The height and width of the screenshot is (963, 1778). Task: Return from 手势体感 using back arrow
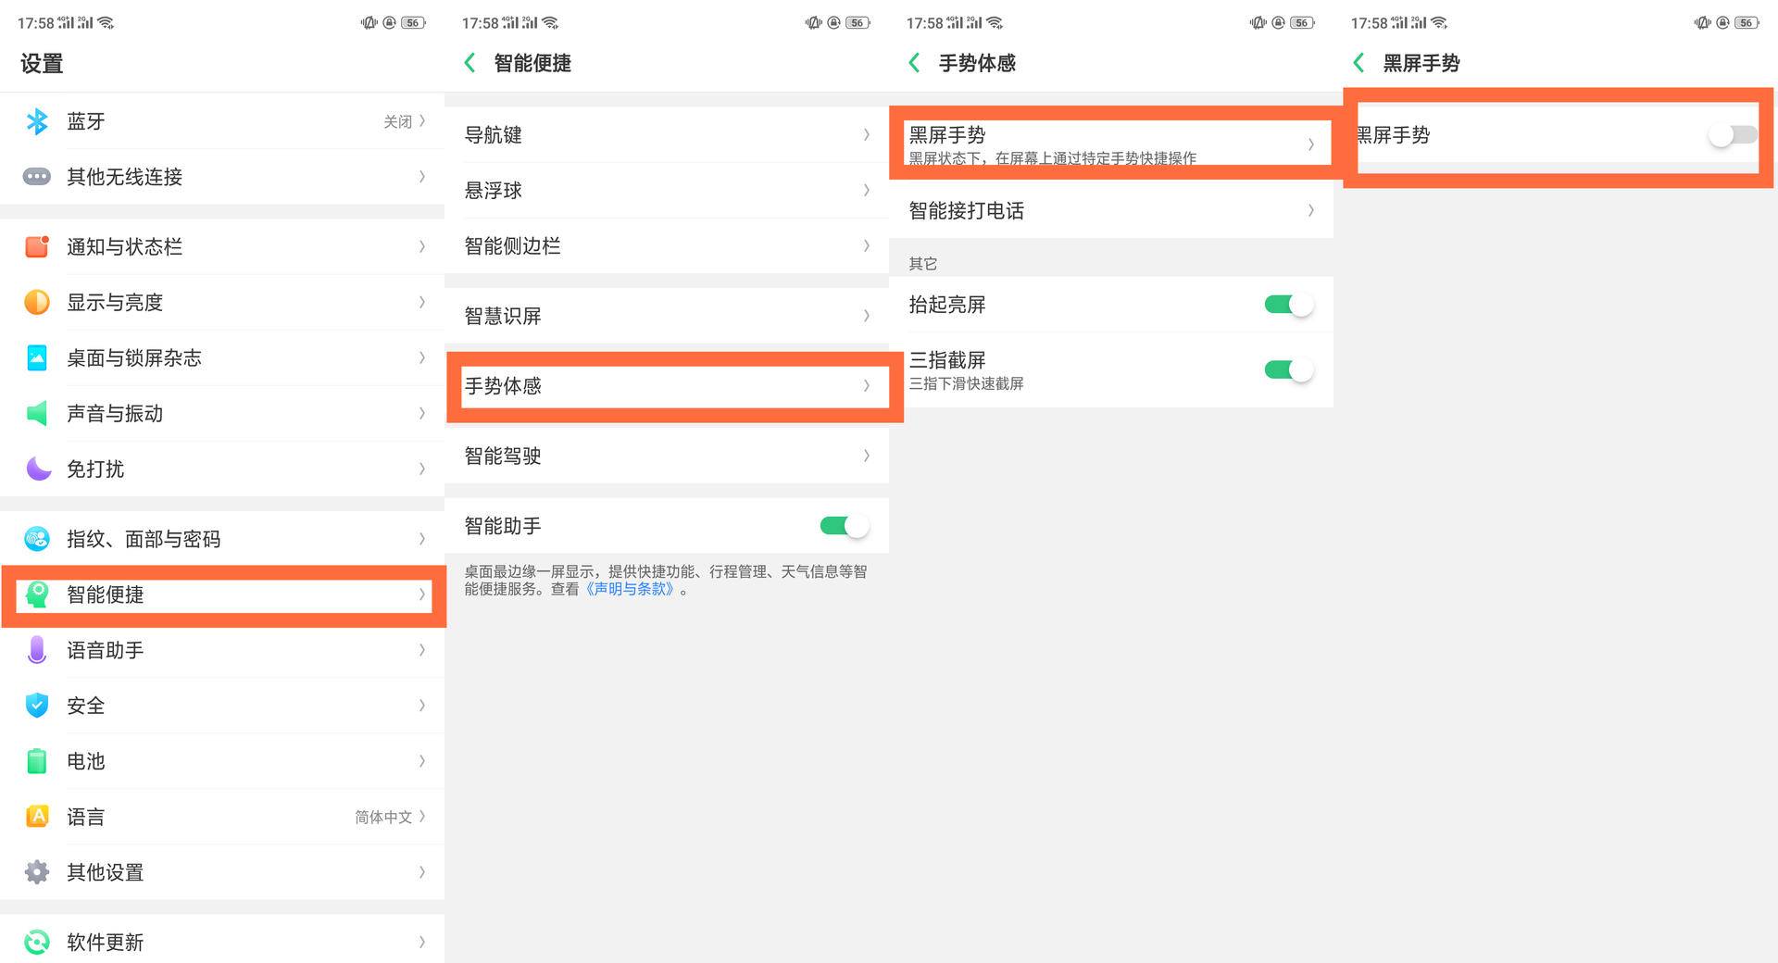click(913, 62)
